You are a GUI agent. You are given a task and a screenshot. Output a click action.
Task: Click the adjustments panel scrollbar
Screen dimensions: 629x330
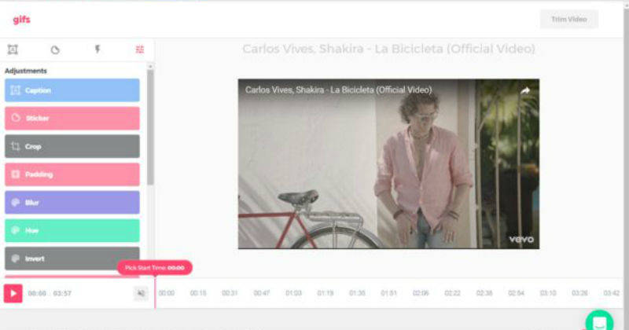point(150,126)
